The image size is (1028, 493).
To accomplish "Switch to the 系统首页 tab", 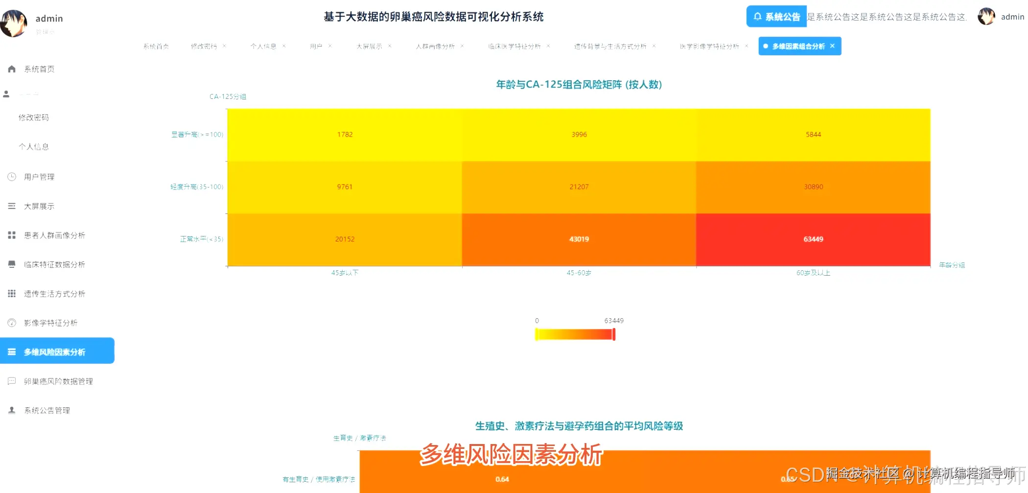I will point(156,47).
